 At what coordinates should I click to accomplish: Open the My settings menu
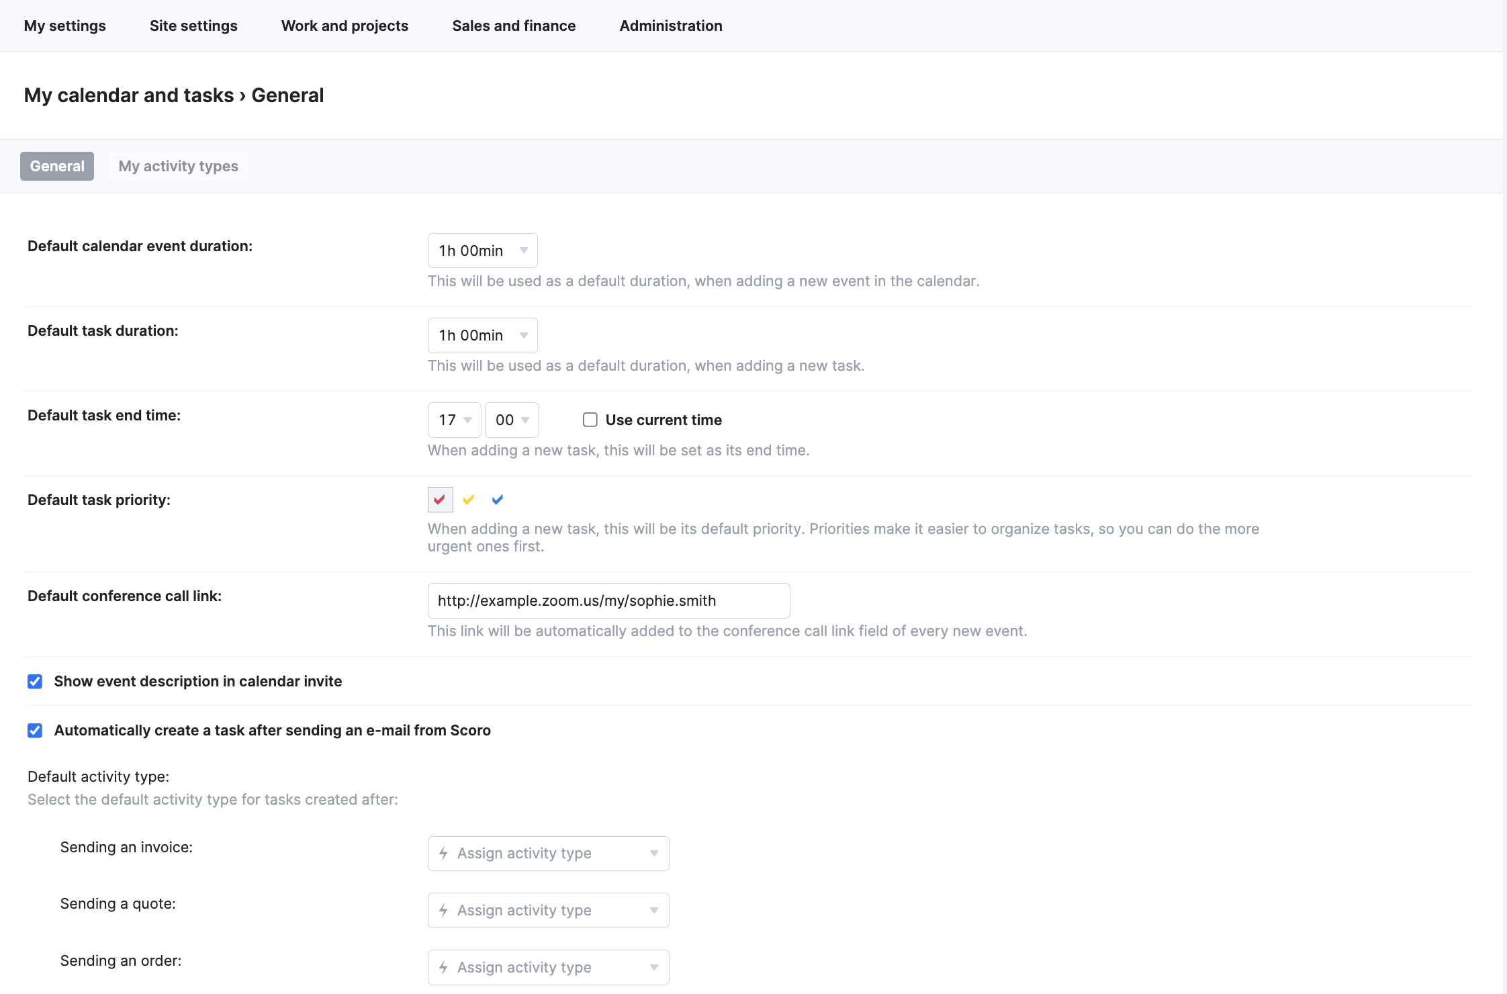(65, 26)
